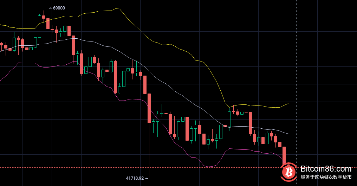Click the orange Bitcoin logo icon
Viewport: 357px width, 186px height.
click(x=289, y=172)
